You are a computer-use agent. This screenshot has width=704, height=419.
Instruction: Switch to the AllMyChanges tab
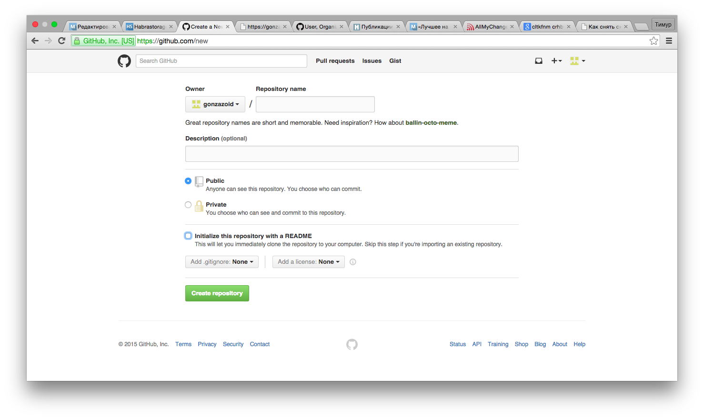tap(490, 27)
